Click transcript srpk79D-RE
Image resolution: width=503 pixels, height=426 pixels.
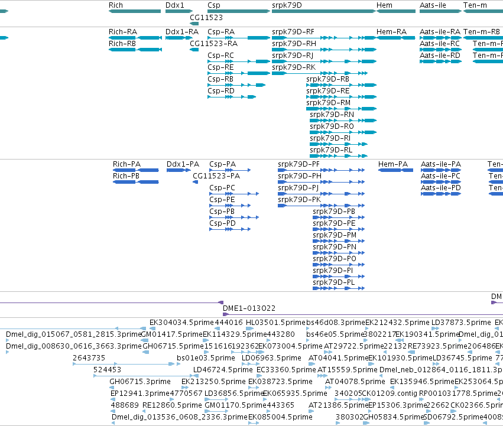click(341, 97)
